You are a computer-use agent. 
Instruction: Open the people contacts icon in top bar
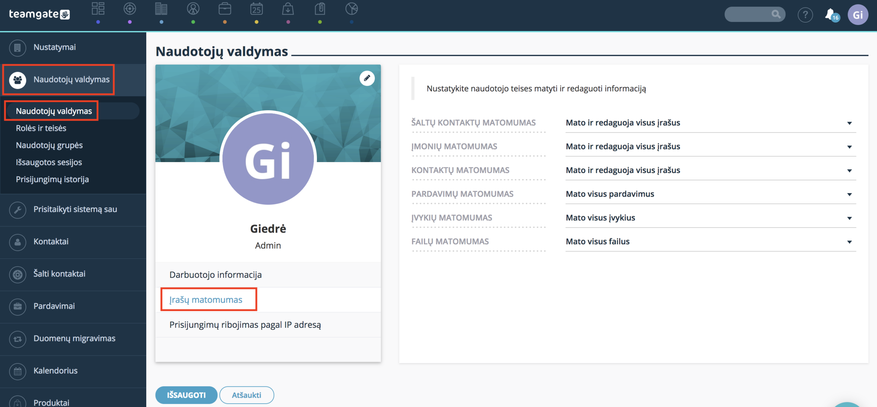(x=193, y=9)
